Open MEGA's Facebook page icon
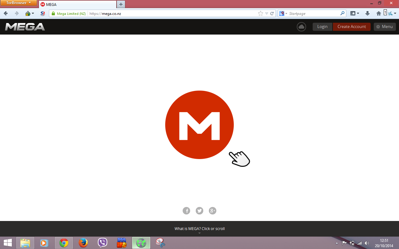This screenshot has width=399, height=249. tap(186, 211)
